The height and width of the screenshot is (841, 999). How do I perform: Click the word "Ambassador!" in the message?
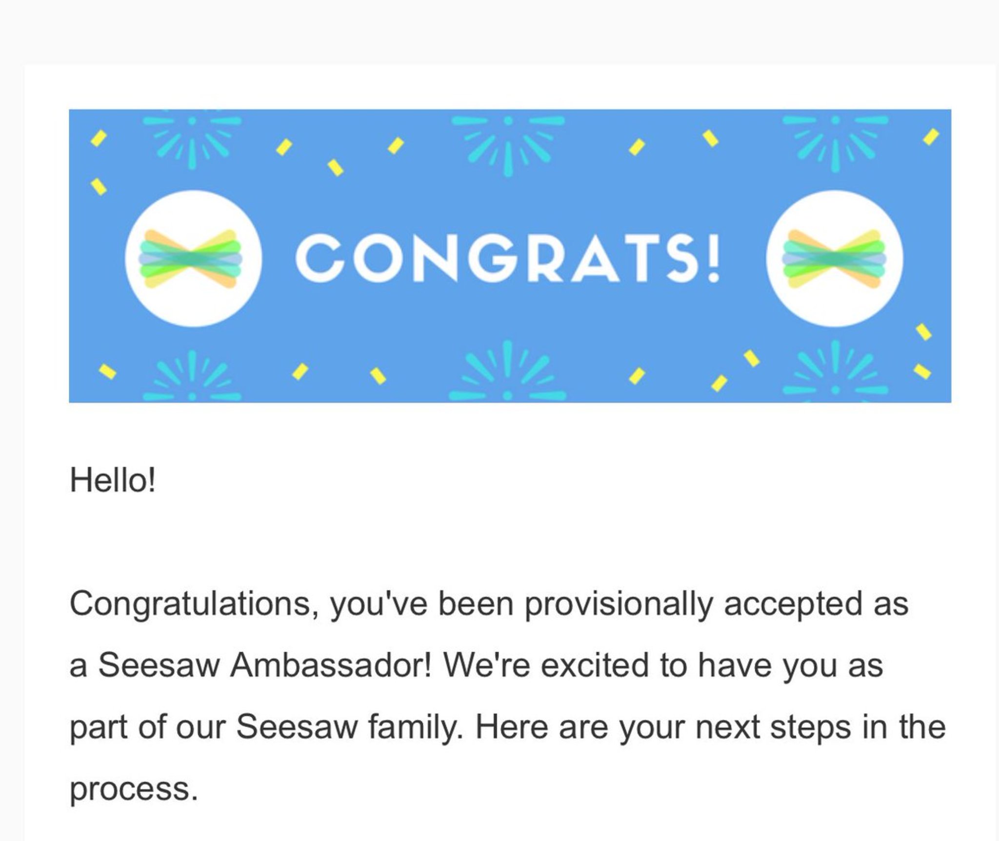click(331, 665)
